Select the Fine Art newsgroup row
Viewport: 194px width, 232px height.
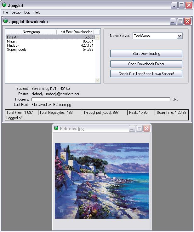(50, 37)
